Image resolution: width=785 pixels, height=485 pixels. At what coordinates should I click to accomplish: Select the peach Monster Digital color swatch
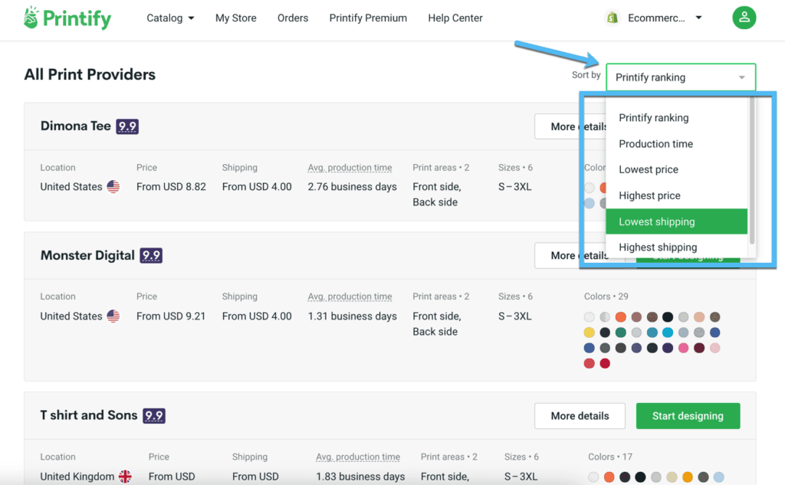[699, 317]
